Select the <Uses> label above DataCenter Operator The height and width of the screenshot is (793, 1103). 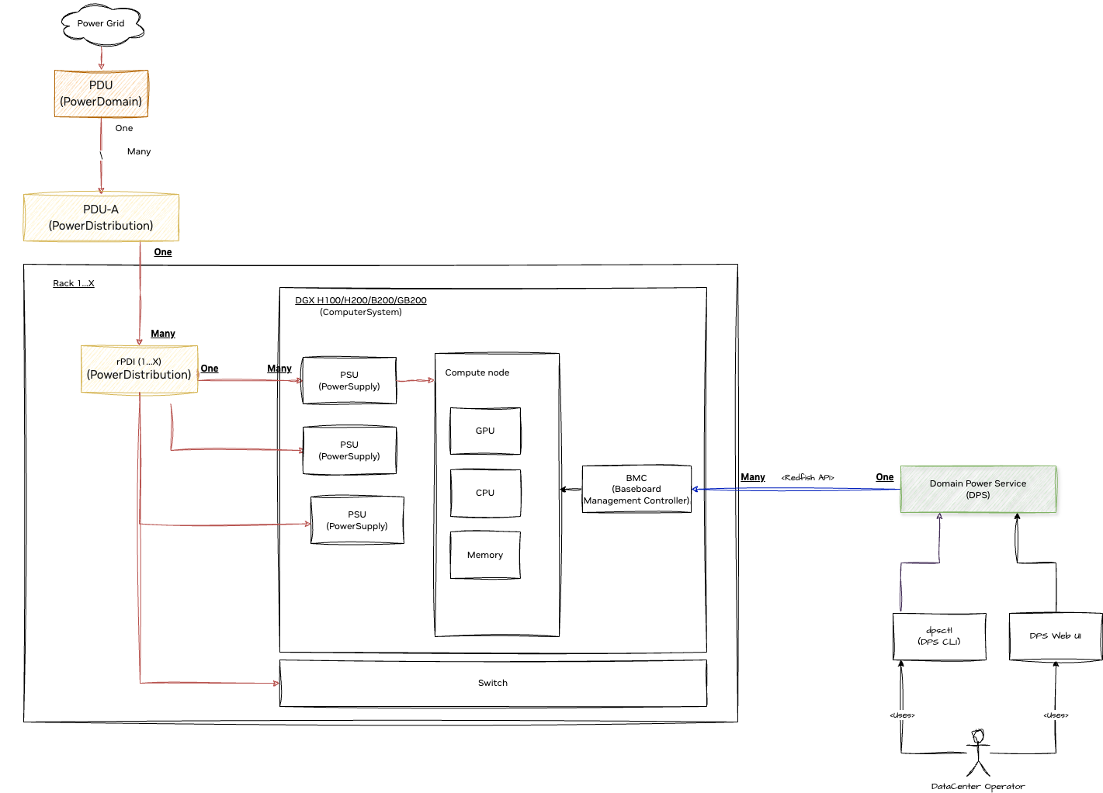coord(904,714)
